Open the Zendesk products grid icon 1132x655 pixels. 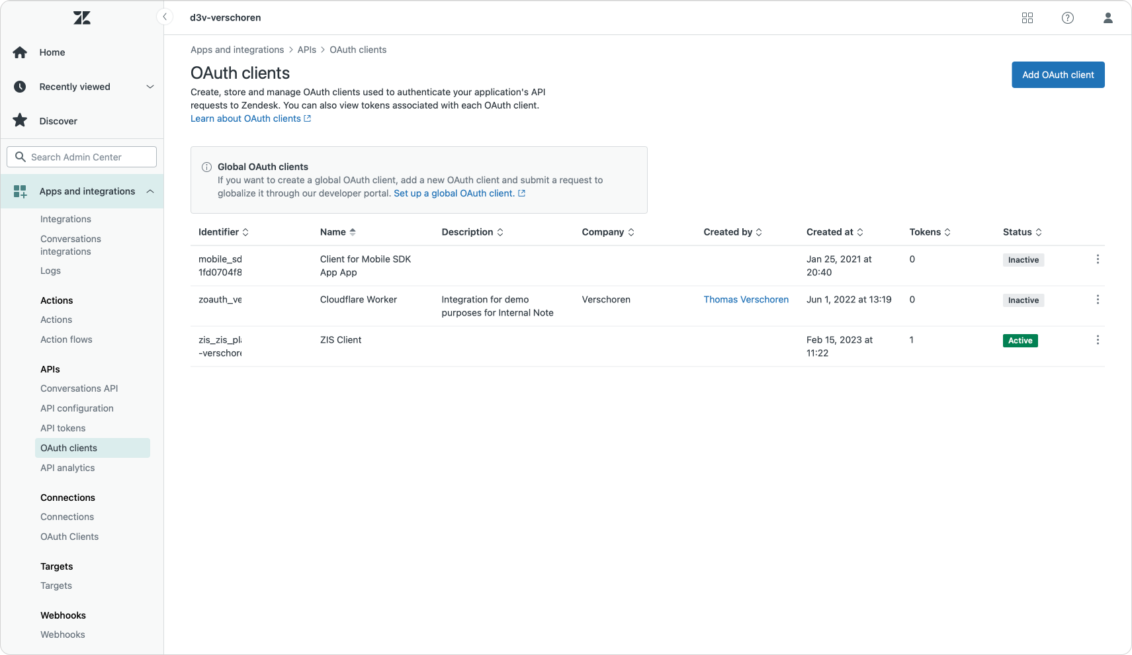(x=1027, y=18)
